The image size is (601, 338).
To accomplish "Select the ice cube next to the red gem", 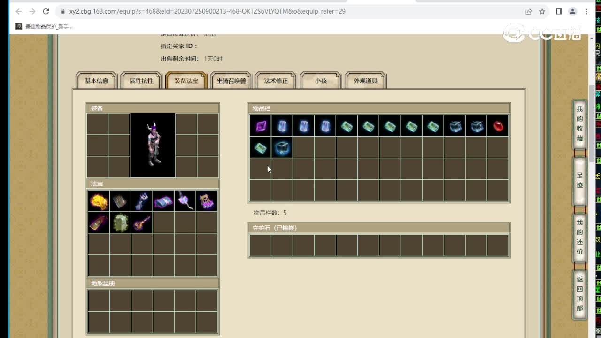I will point(476,126).
